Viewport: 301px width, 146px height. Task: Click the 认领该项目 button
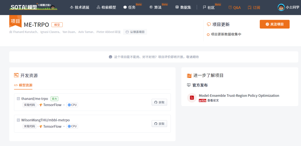pos(135,32)
